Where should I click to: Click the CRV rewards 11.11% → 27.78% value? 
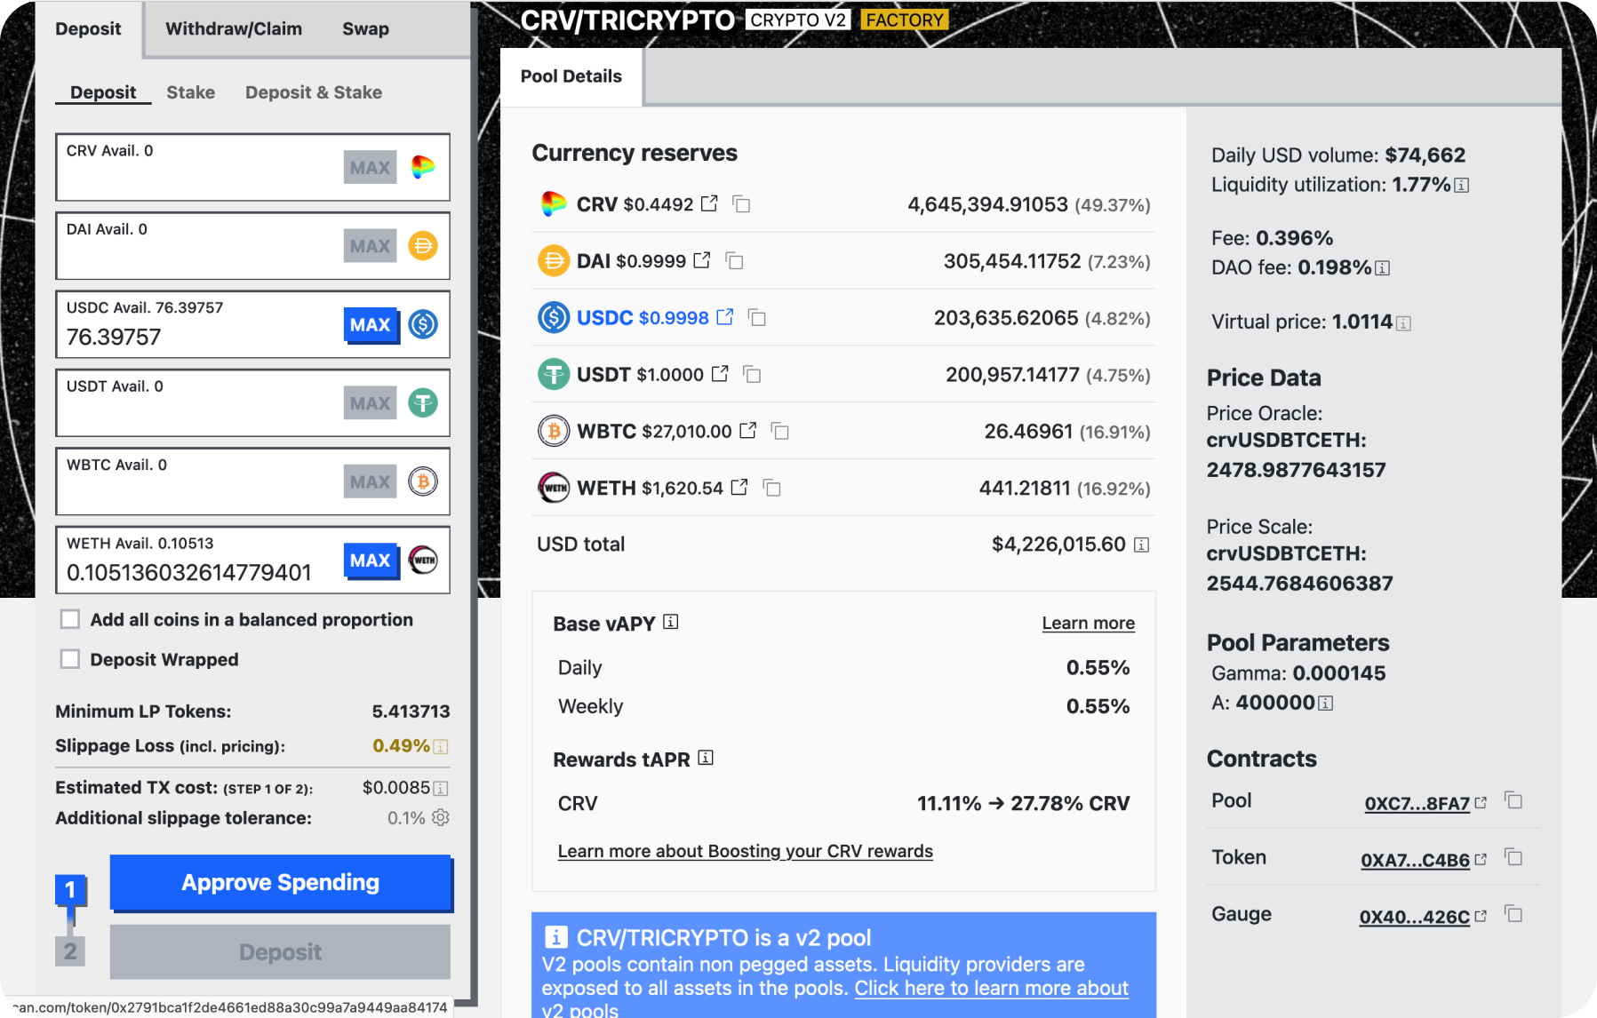1023,804
